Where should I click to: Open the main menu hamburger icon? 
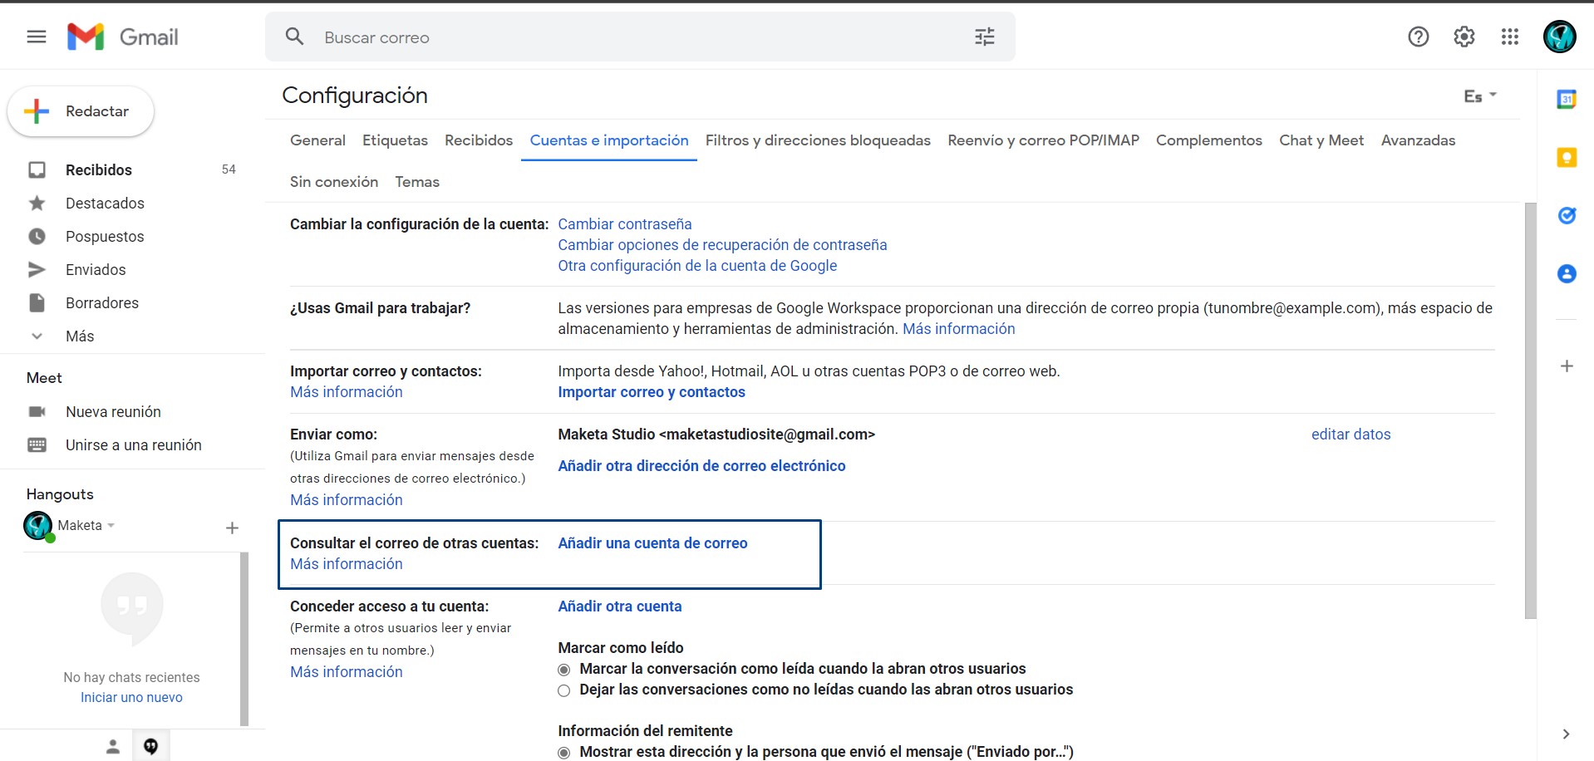click(37, 37)
